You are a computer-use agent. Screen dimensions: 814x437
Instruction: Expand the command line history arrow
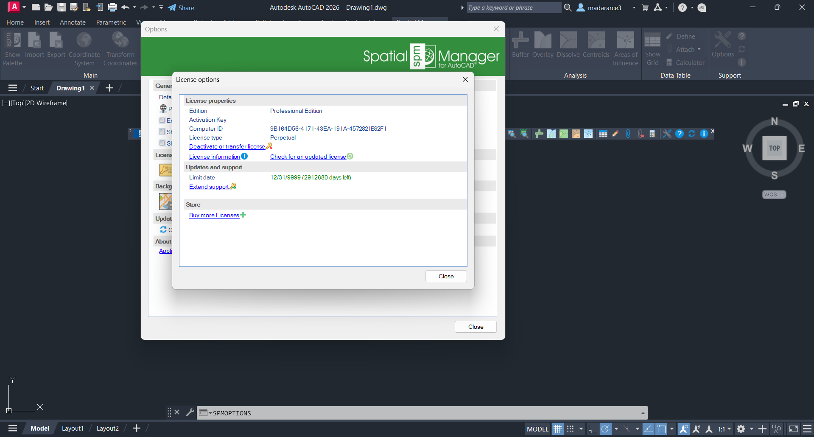tap(643, 413)
